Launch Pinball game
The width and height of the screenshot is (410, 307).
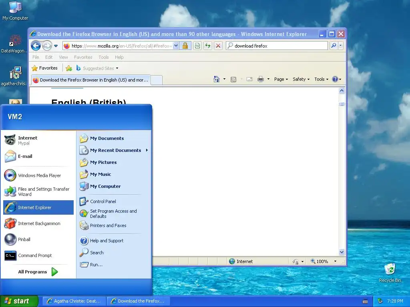(38, 239)
